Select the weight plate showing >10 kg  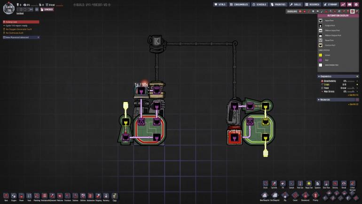click(235, 137)
